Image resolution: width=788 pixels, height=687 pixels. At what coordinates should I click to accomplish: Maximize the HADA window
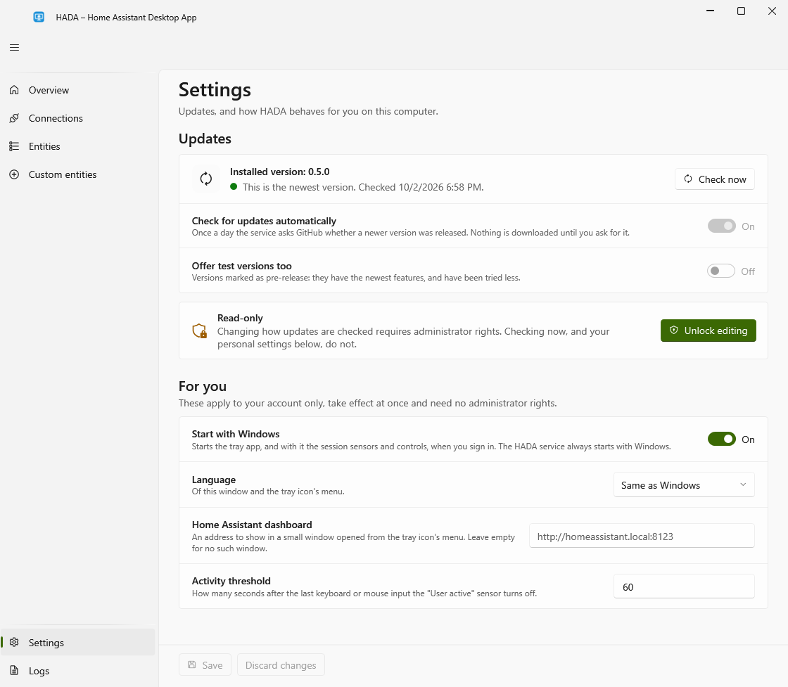pos(741,11)
